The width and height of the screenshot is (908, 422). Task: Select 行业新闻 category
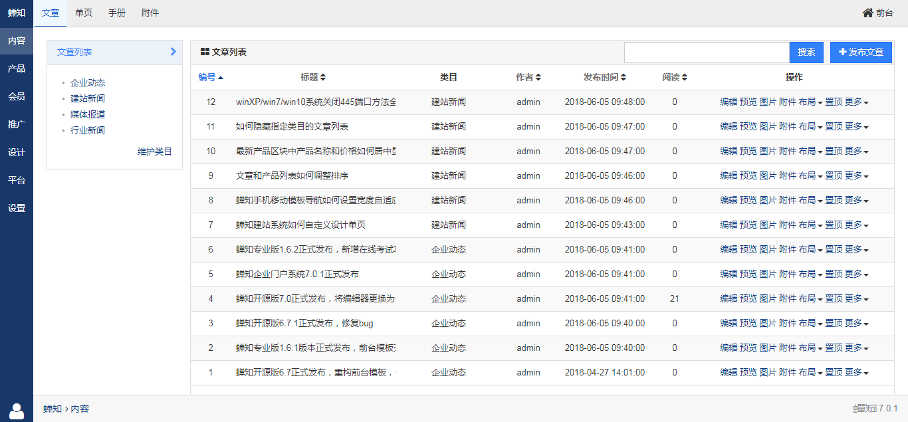point(88,130)
